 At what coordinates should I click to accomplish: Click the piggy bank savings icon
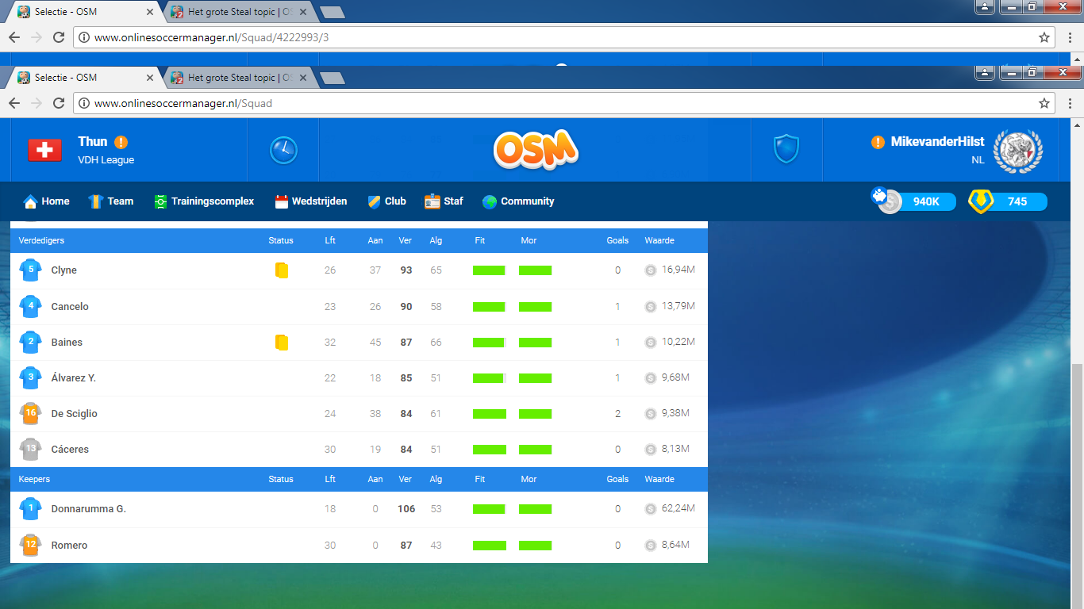coord(879,195)
